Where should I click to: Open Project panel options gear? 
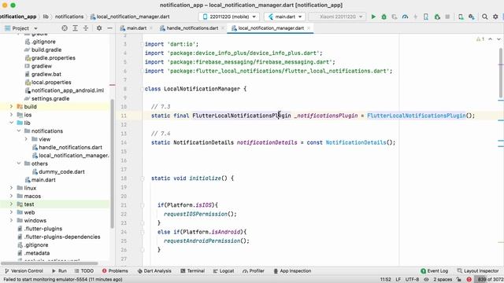click(x=99, y=28)
